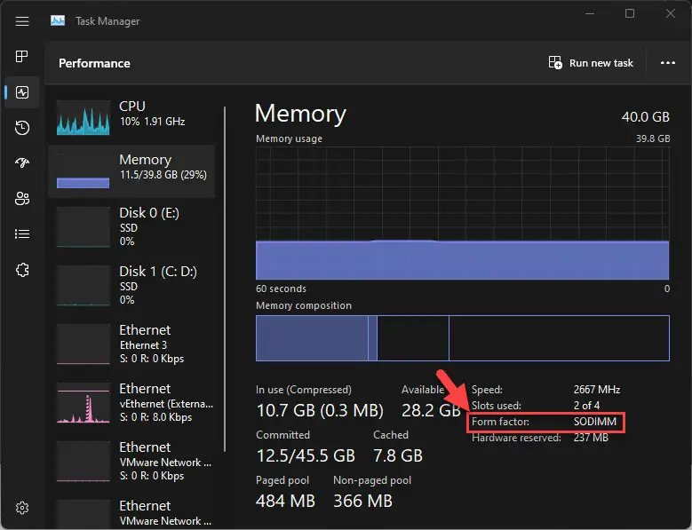This screenshot has height=530, width=692.
Task: Open the App history page icon
Action: (22, 128)
